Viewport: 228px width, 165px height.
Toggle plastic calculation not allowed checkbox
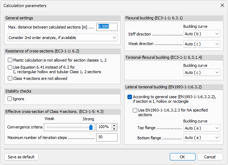pyautogui.click(x=10, y=60)
